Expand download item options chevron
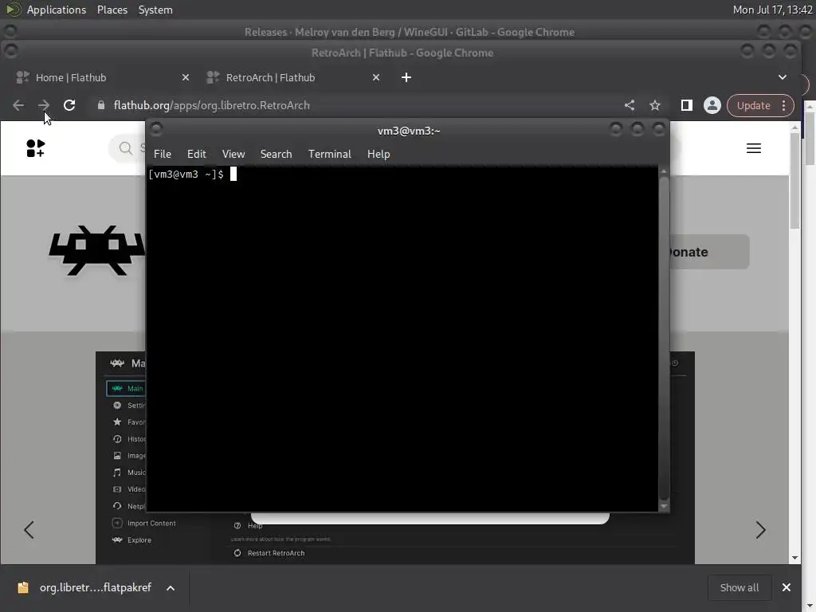The width and height of the screenshot is (816, 612). pos(171,588)
